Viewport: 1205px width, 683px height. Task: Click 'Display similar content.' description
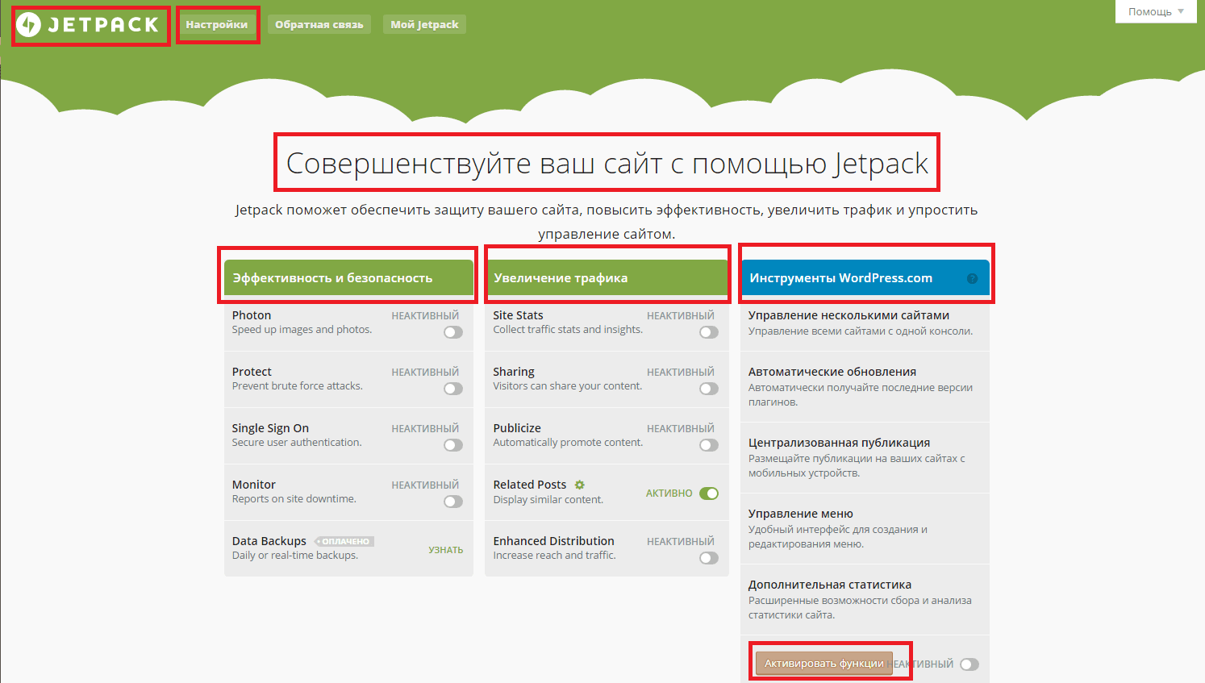coord(548,500)
